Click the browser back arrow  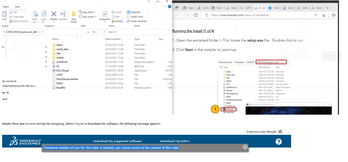pyautogui.click(x=177, y=15)
